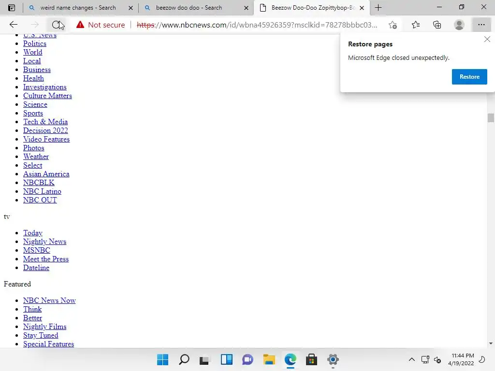Open the Meet the Press link
The height and width of the screenshot is (371, 495).
click(46, 259)
